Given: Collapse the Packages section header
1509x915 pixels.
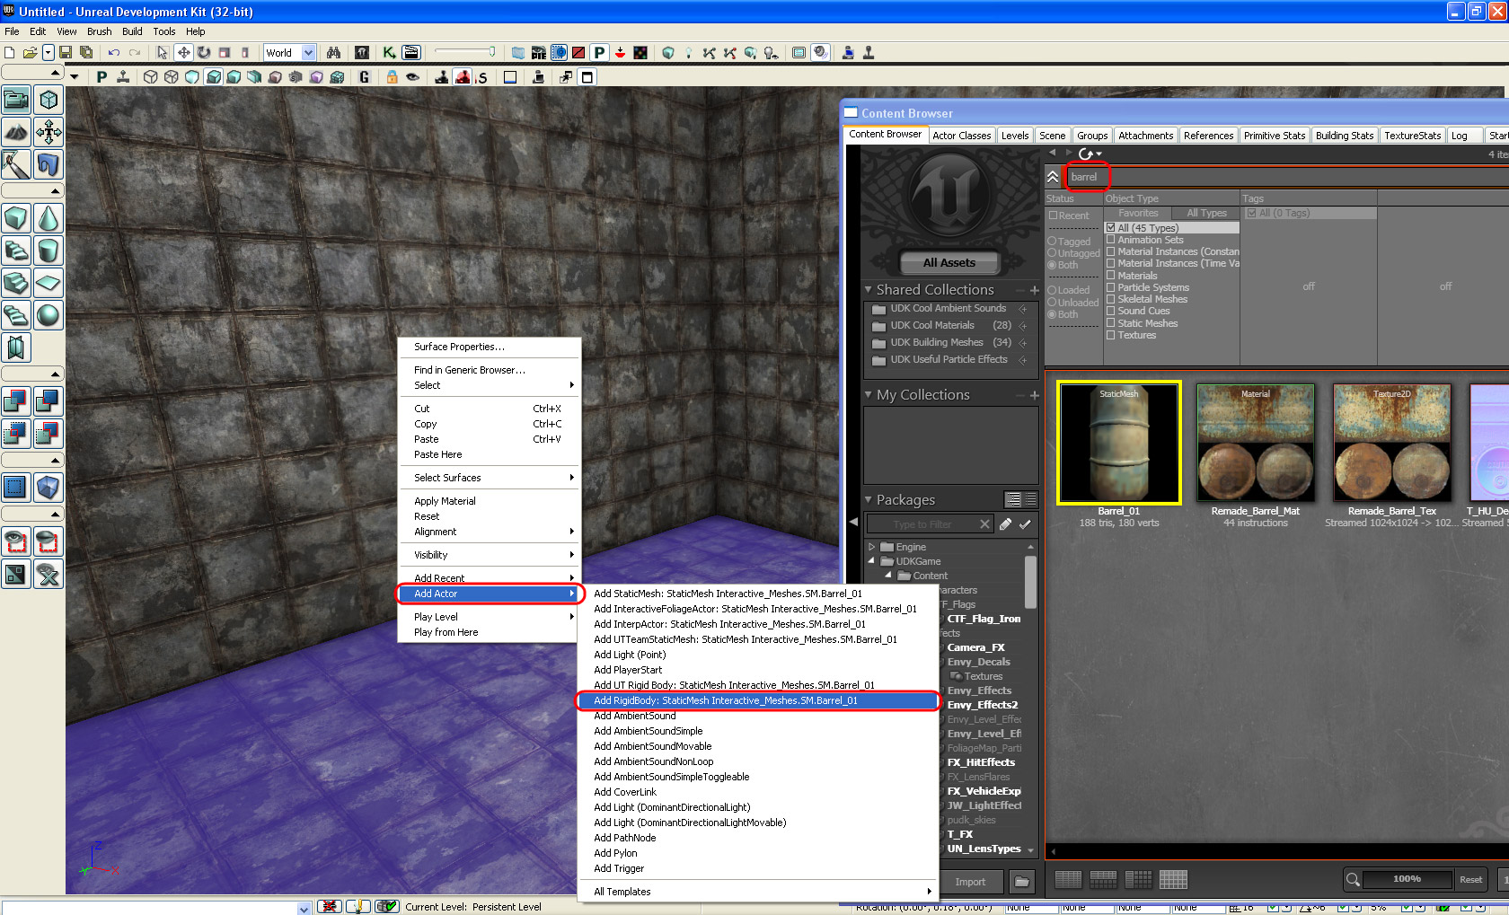Looking at the screenshot, I should point(869,500).
